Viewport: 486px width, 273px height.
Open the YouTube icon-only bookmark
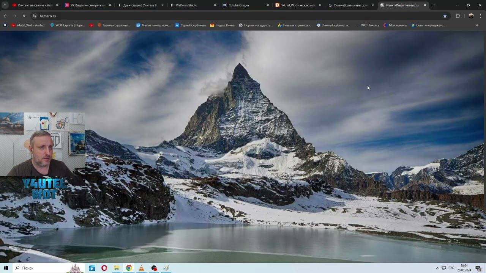coord(91,25)
